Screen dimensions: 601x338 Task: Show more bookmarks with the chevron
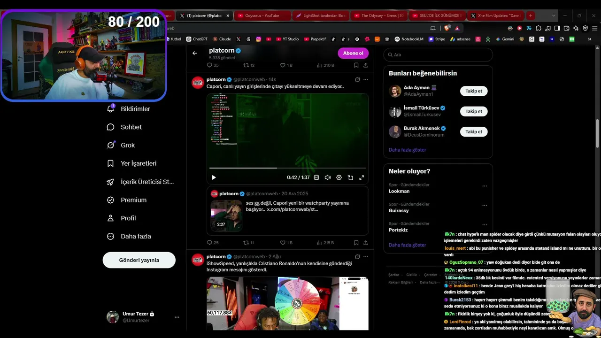[x=590, y=39]
